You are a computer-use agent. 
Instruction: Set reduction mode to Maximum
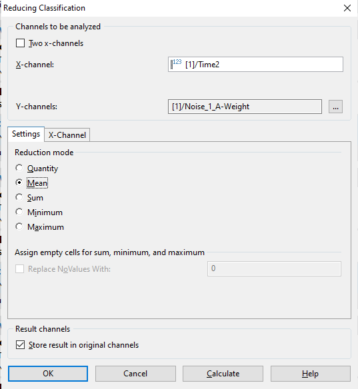19,226
